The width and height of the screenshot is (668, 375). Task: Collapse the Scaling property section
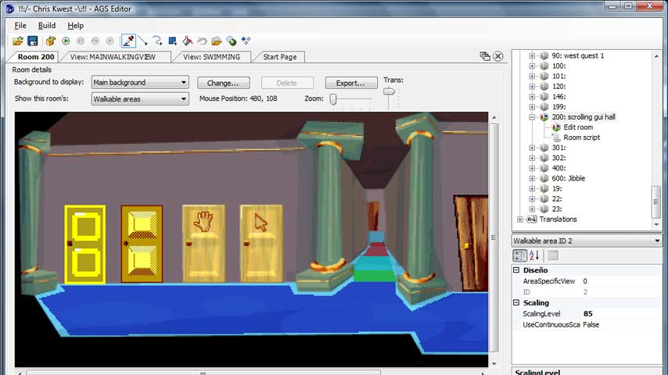(x=517, y=302)
